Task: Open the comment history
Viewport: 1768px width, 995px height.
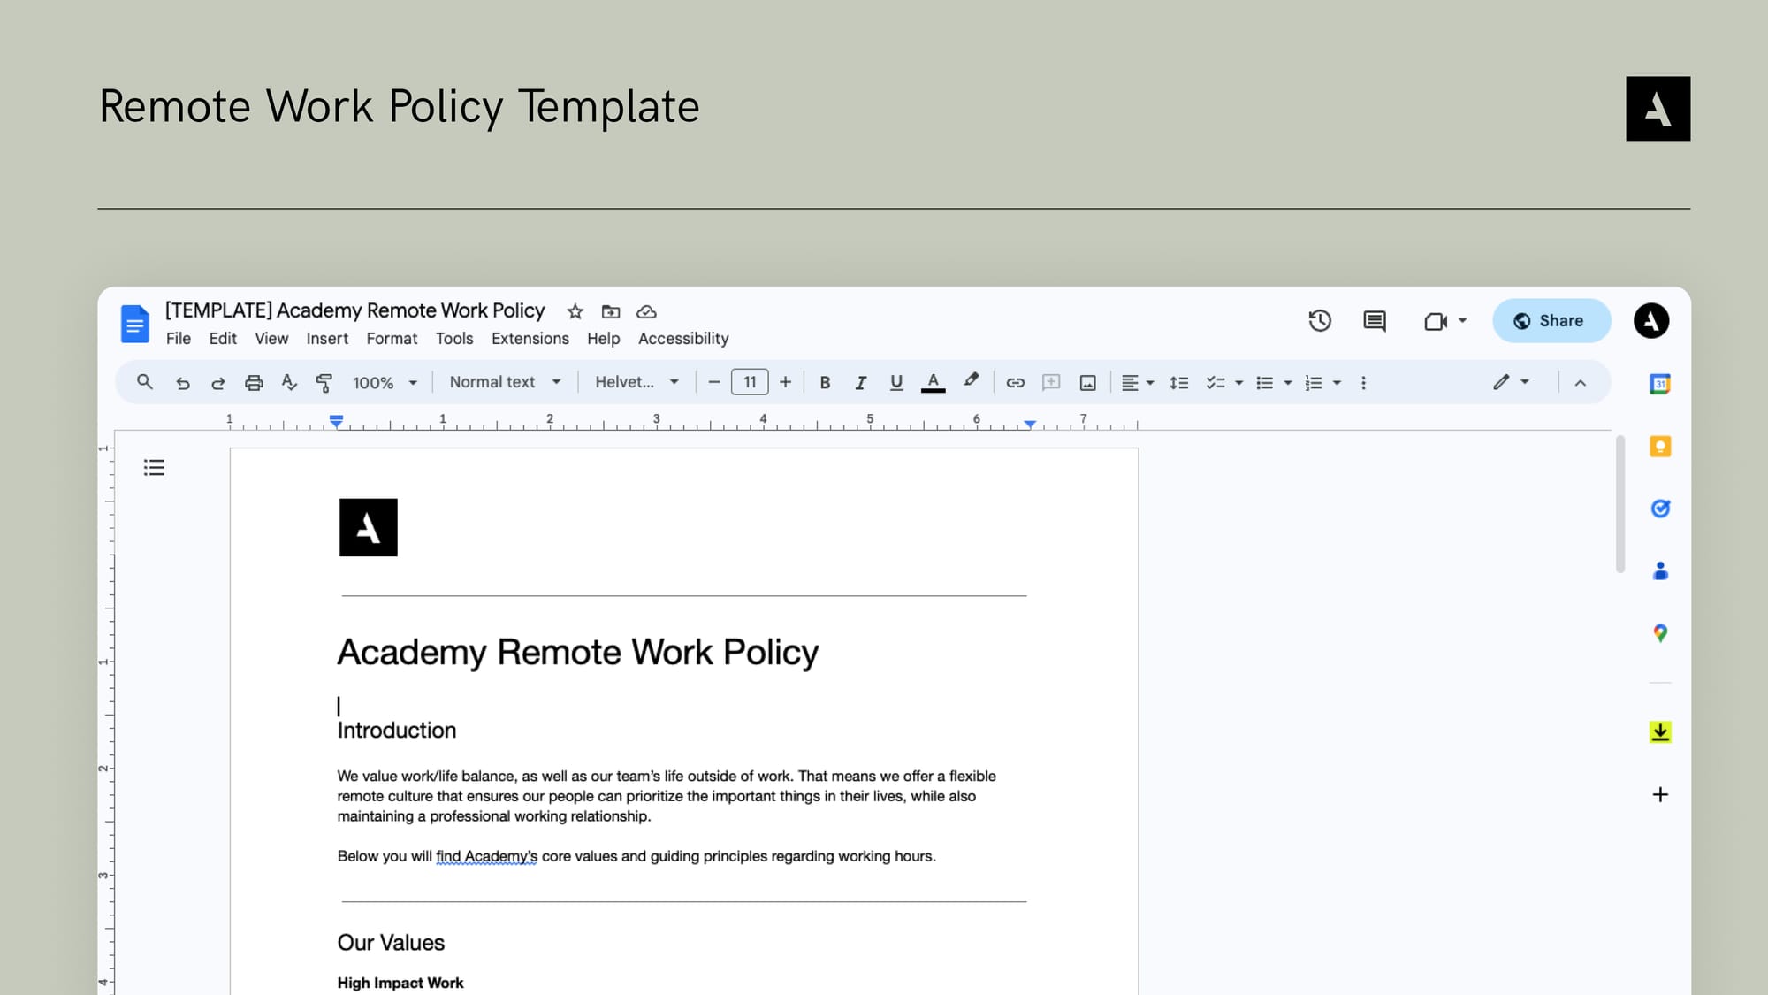Action: tap(1374, 321)
